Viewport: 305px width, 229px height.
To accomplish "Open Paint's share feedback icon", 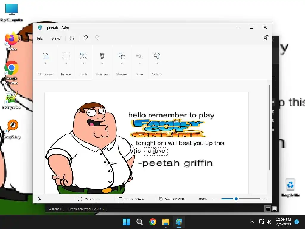I will [x=266, y=38].
